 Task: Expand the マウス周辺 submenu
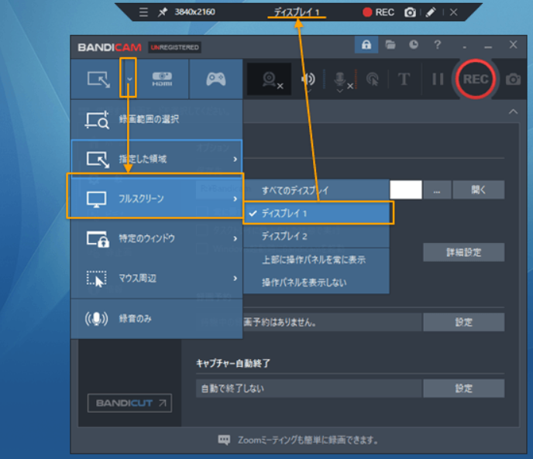coord(156,278)
